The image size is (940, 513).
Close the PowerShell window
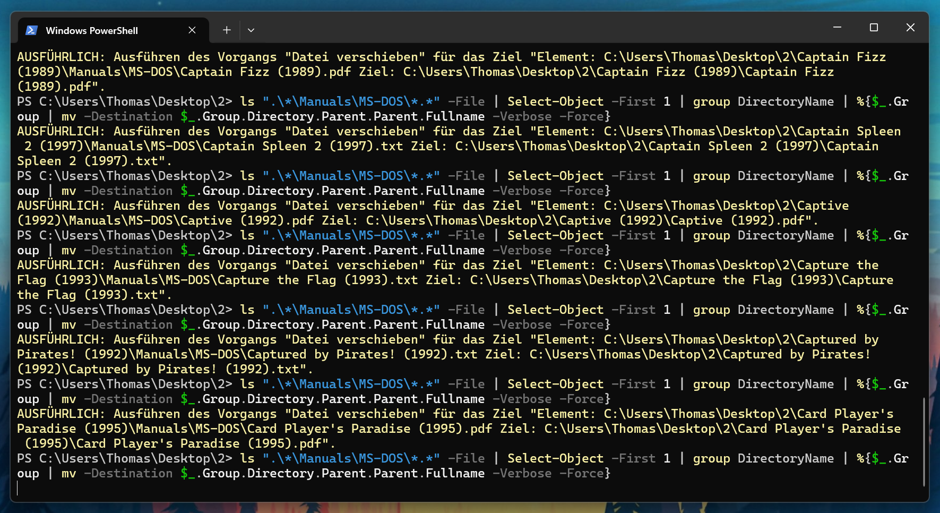click(910, 27)
